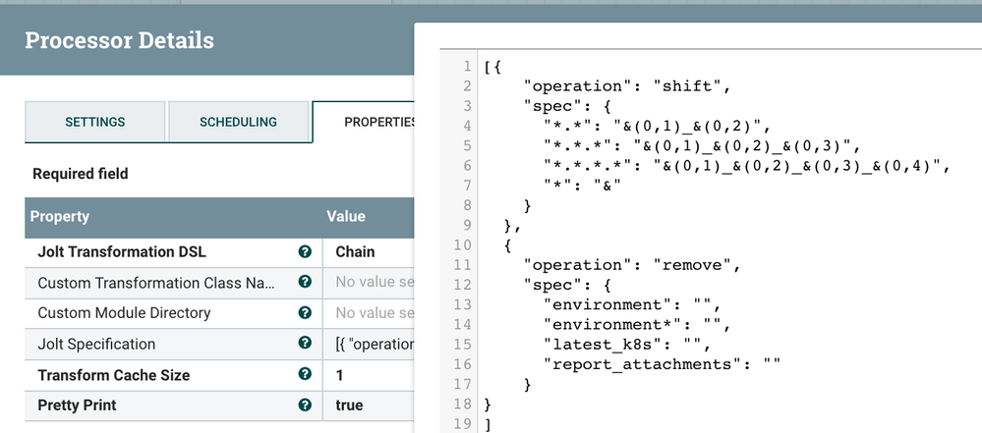Click help icon next to Jolt Specification
The width and height of the screenshot is (982, 433).
[305, 344]
